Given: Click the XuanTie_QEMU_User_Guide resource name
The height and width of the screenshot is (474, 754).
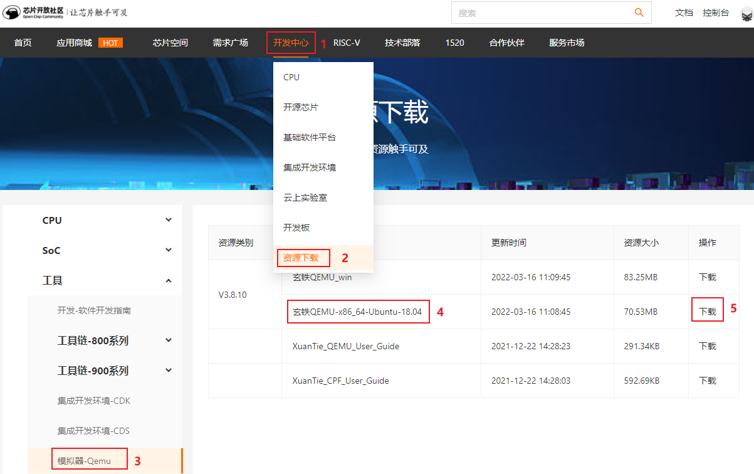Looking at the screenshot, I should pos(346,346).
